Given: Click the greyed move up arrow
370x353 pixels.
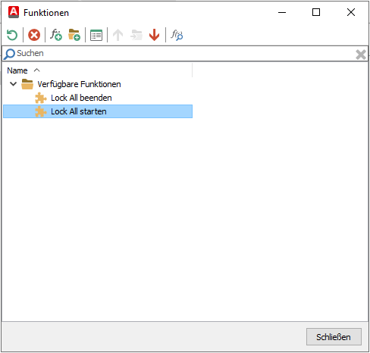Looking at the screenshot, I should pos(118,35).
